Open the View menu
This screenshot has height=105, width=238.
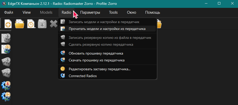(x=27, y=12)
